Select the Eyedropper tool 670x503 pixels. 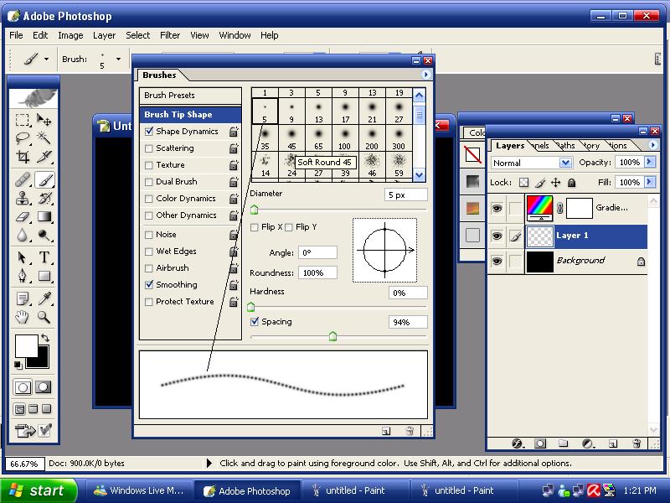coord(44,298)
